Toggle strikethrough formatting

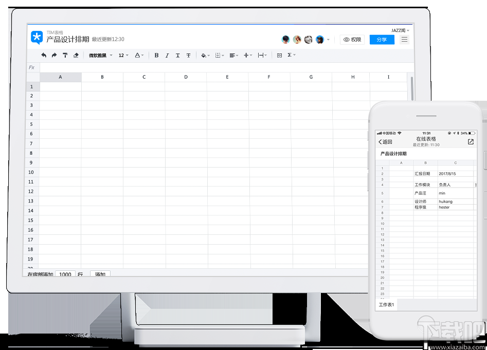[188, 55]
